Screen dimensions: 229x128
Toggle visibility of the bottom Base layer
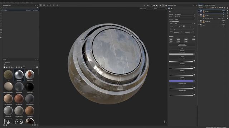click(199, 25)
